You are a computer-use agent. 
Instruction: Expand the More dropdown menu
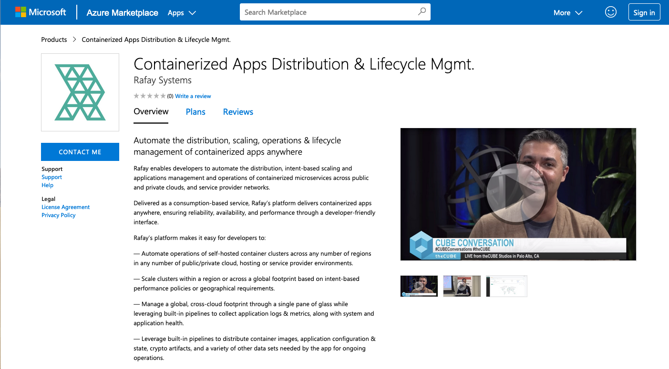coord(568,13)
